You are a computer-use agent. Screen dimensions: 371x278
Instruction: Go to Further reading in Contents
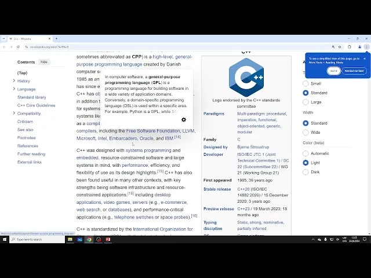coord(31,154)
